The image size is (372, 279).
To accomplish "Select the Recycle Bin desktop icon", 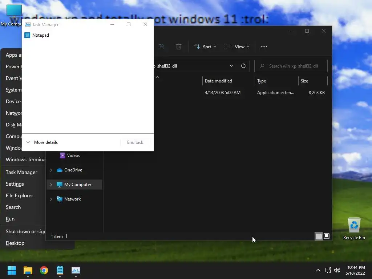I will (354, 229).
